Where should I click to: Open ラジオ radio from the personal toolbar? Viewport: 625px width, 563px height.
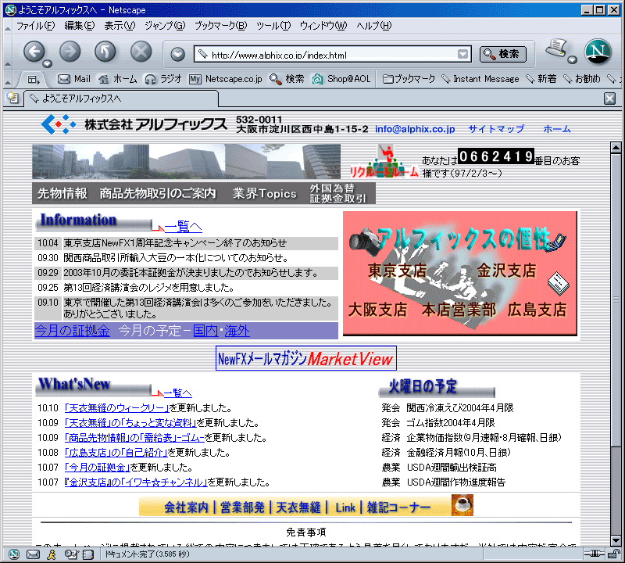point(163,79)
